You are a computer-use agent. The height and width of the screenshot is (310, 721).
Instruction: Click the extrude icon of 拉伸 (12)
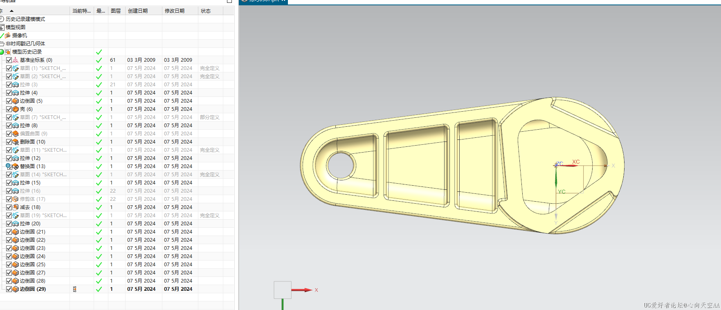coord(16,158)
